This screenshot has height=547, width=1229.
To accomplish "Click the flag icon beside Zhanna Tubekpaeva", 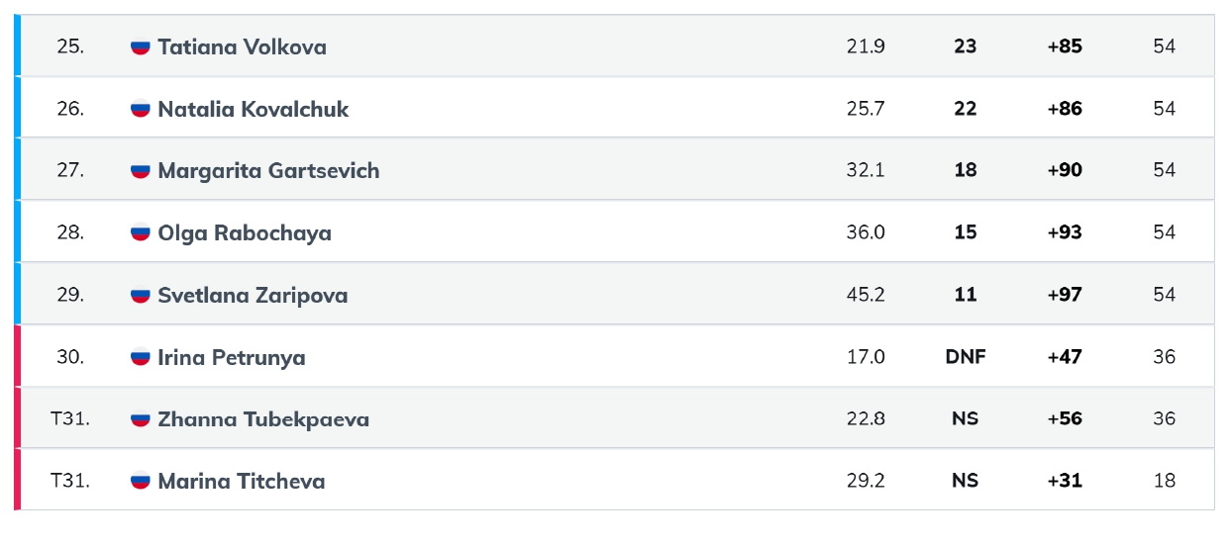I will [141, 419].
